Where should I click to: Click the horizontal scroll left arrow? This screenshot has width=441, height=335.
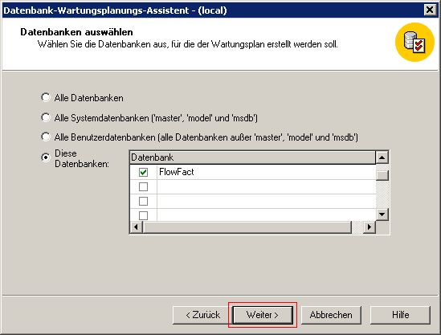tap(136, 227)
